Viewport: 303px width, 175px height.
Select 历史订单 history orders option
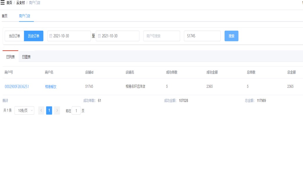34,36
